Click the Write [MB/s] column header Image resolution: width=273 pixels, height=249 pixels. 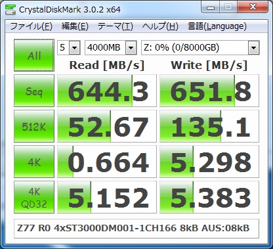coord(209,65)
